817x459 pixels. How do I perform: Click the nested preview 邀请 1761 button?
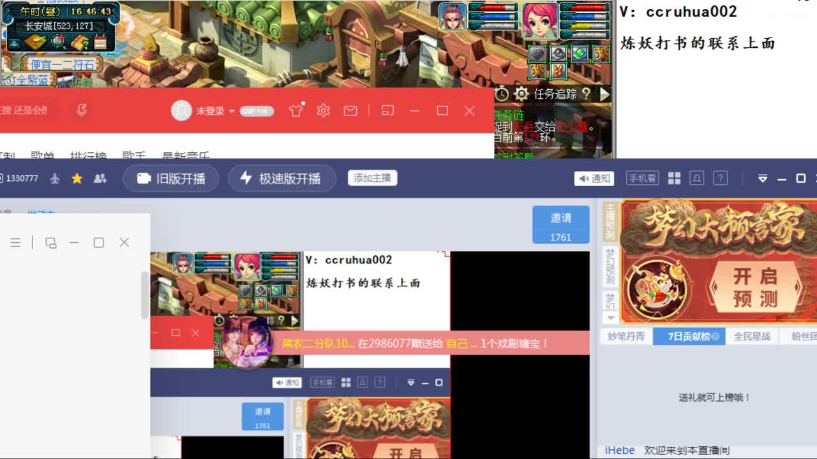[x=262, y=417]
